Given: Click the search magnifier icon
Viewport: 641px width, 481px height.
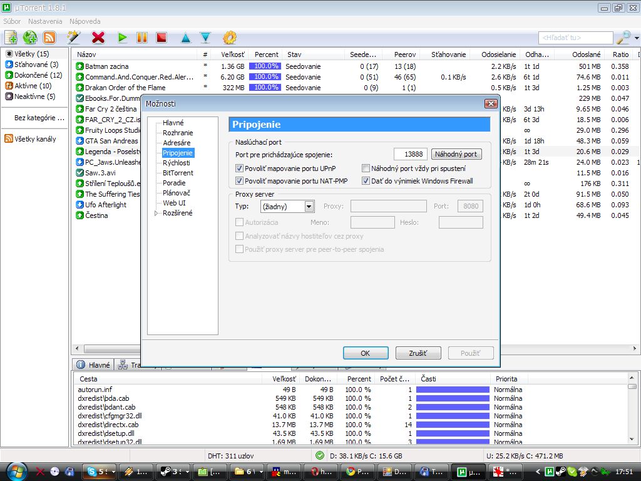Looking at the screenshot, I should click(x=624, y=38).
